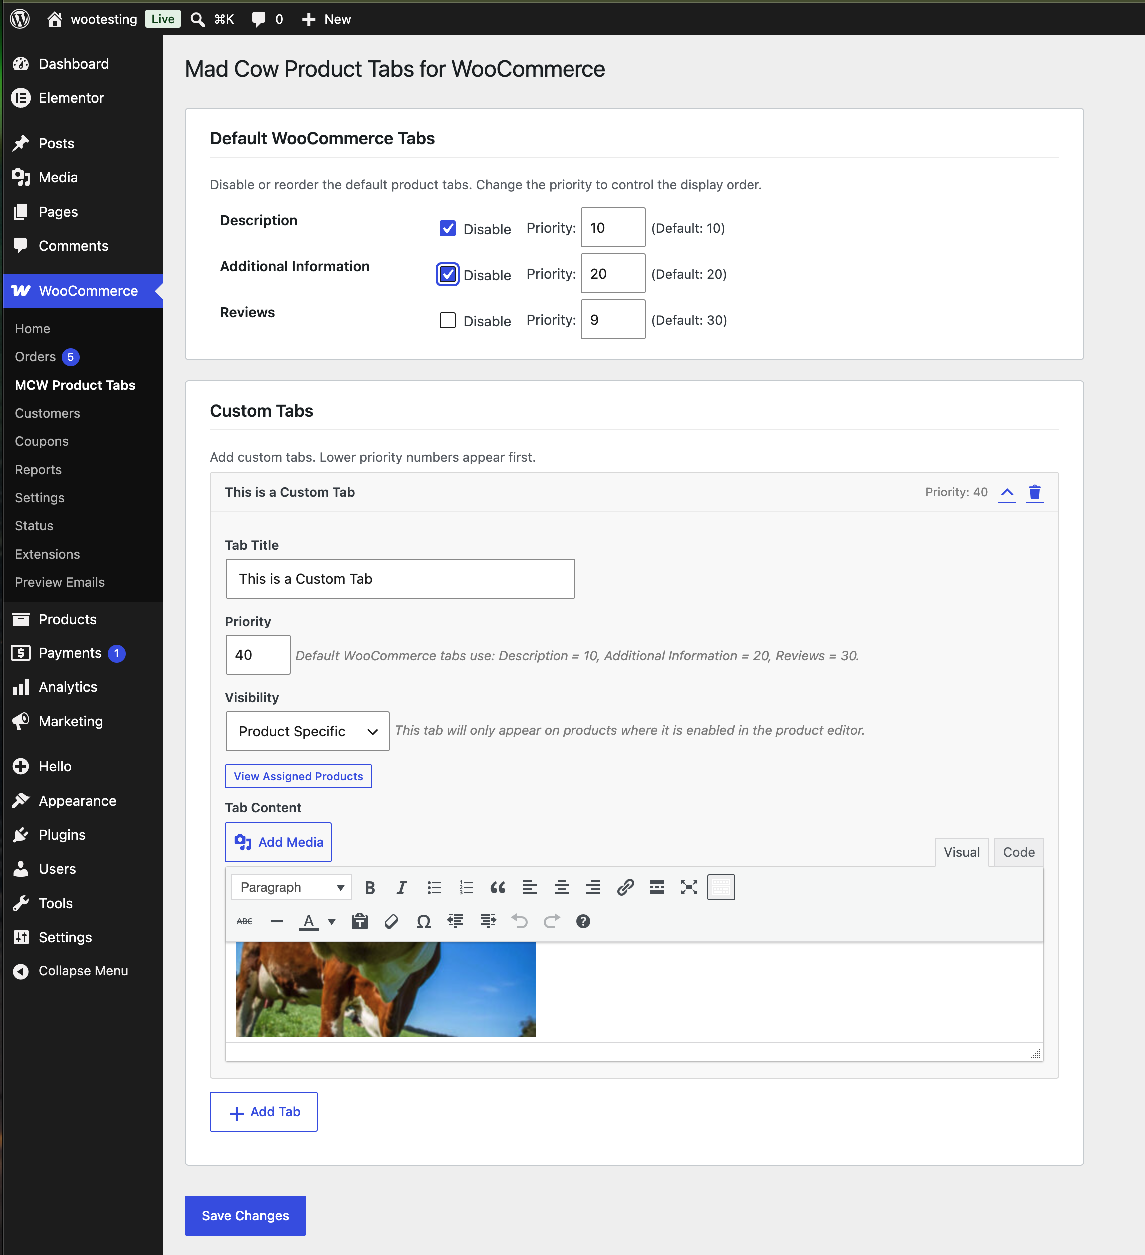
Task: Open the text color dropdown arrow
Action: coord(332,921)
